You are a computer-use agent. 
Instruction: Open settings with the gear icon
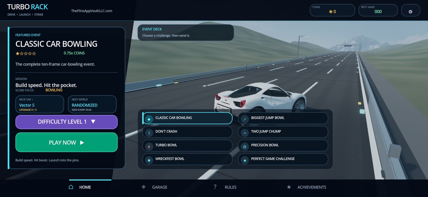click(410, 12)
